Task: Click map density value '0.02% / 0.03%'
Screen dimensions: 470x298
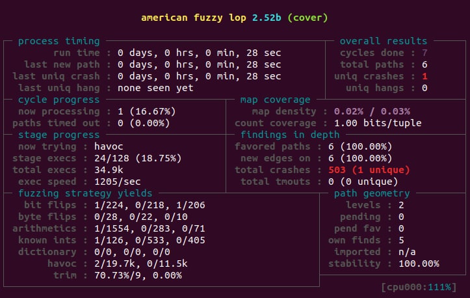Action: tap(372, 111)
